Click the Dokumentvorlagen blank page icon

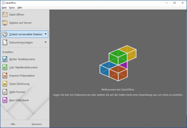(5, 43)
